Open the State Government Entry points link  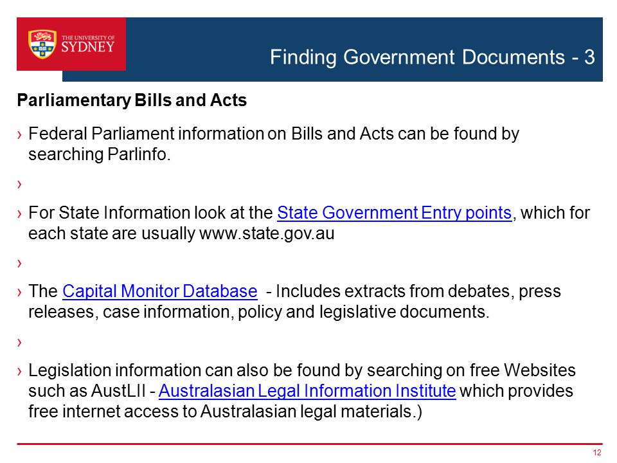[x=394, y=213]
